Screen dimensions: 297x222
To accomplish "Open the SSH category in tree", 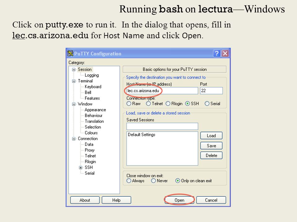I will 89,167.
